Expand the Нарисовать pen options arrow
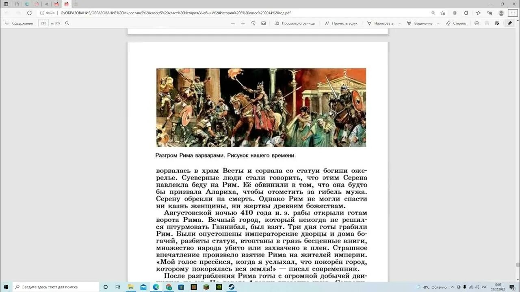Image resolution: width=520 pixels, height=292 pixels. point(399,24)
